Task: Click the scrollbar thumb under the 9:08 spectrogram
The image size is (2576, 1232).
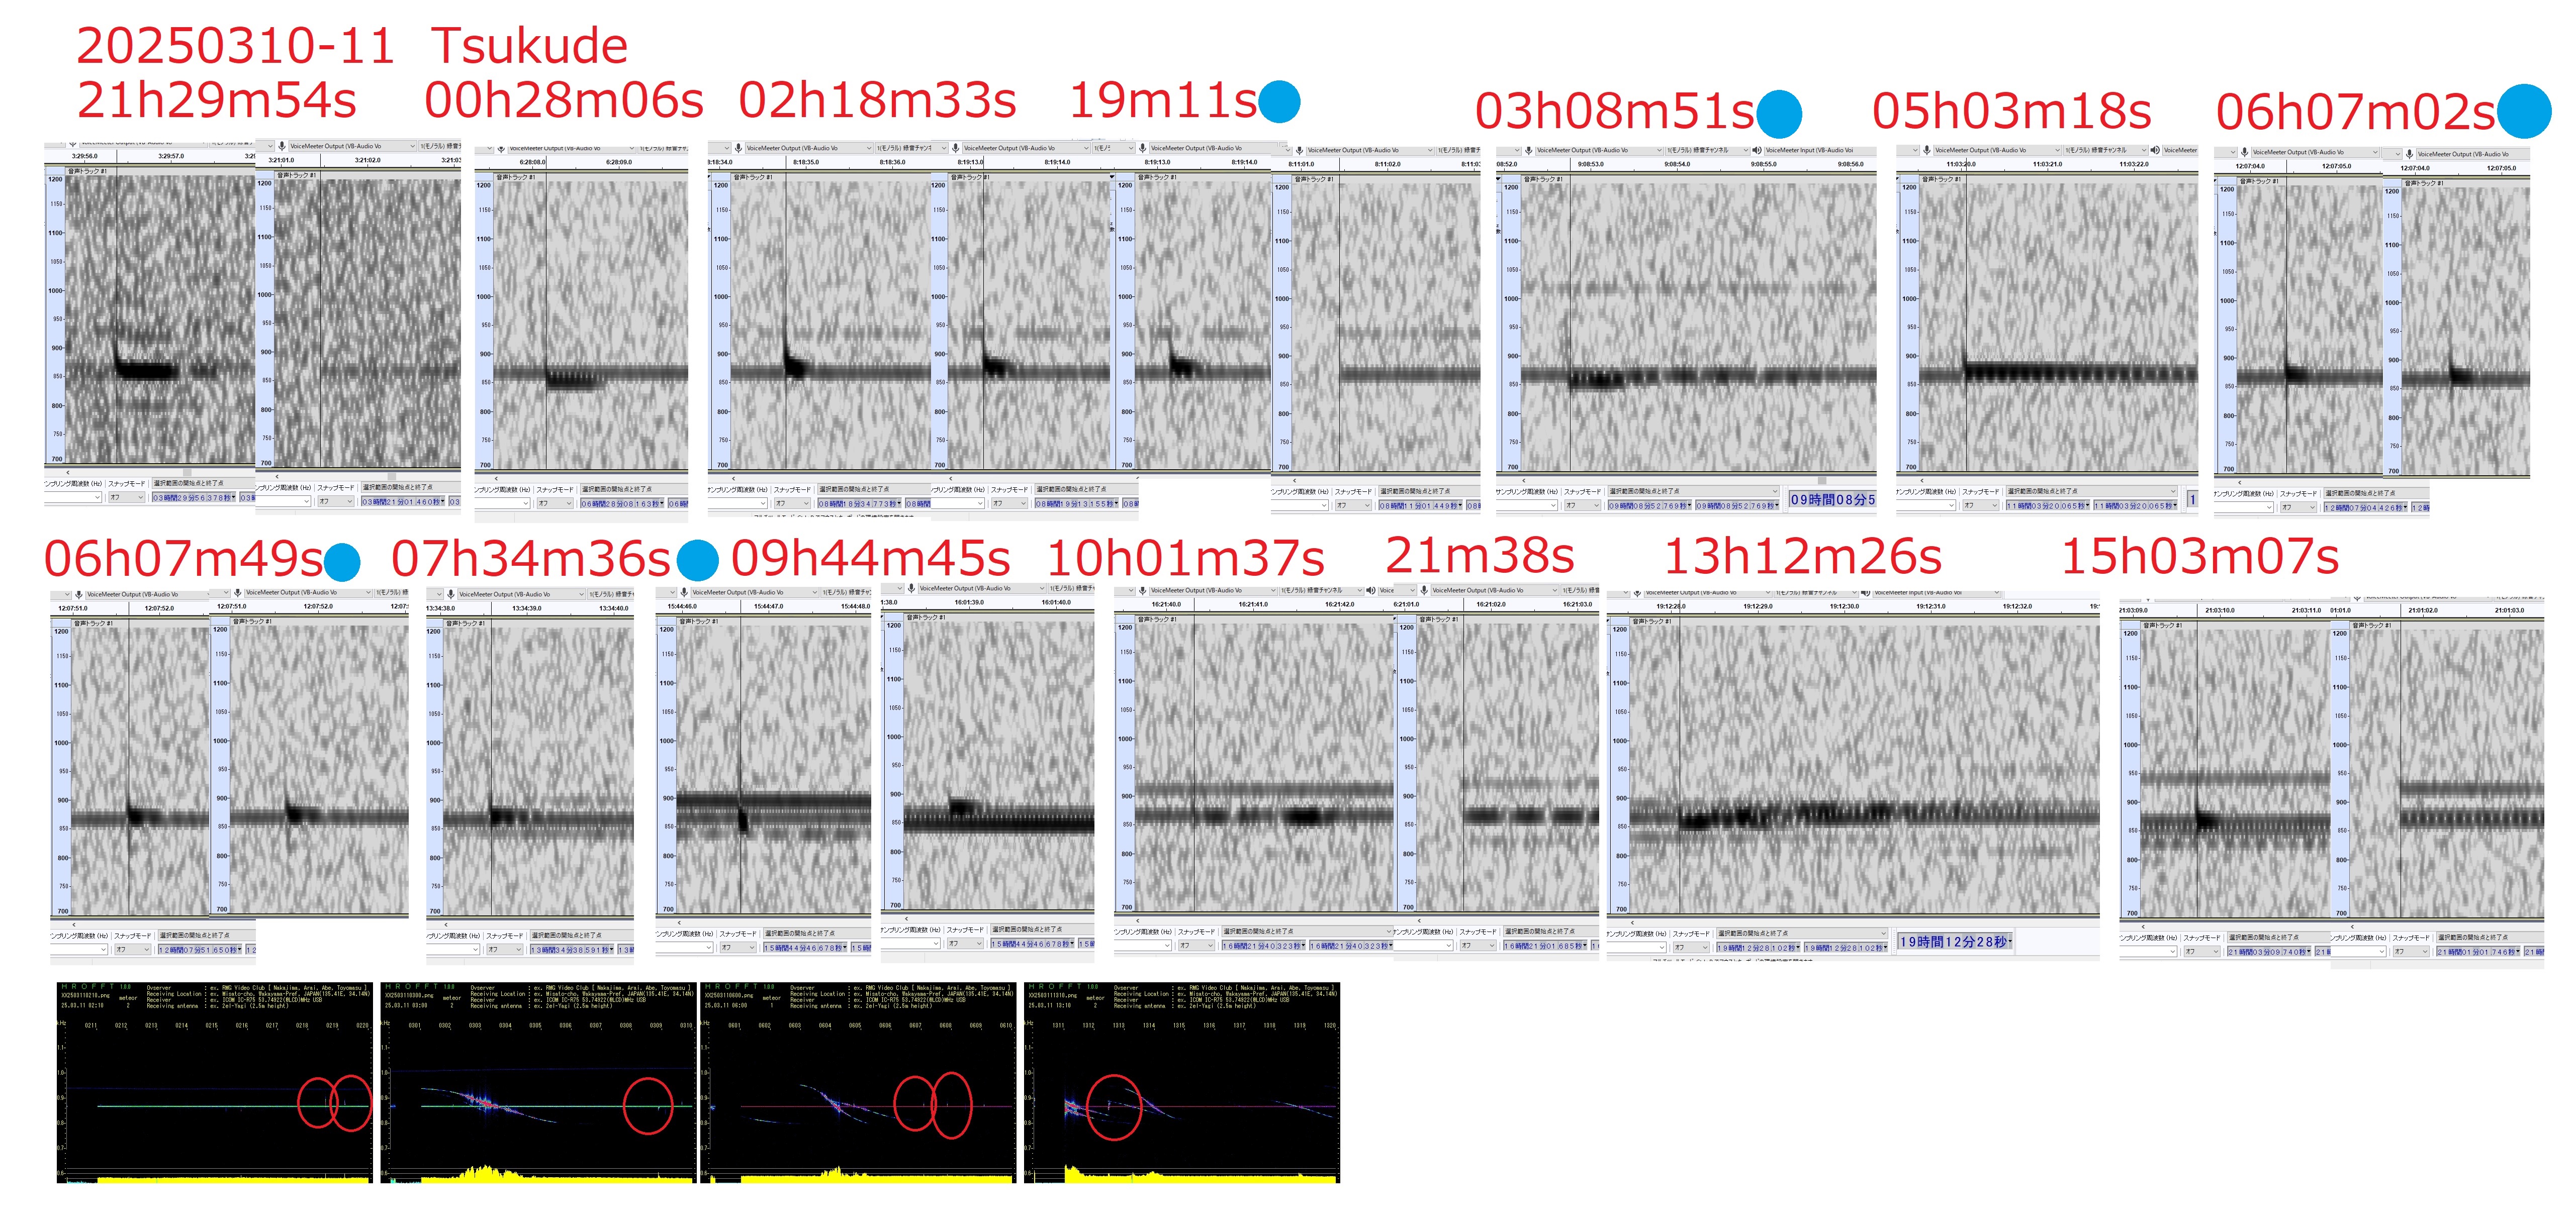Action: pyautogui.click(x=1822, y=481)
